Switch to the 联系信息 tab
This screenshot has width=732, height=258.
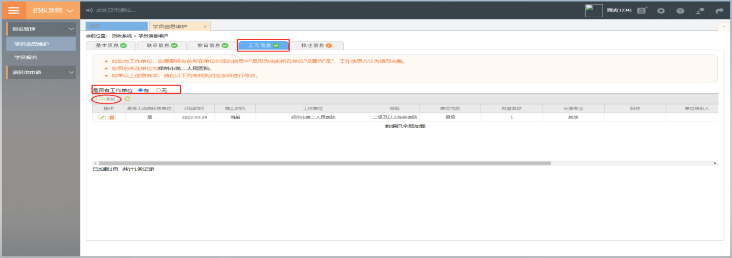pyautogui.click(x=161, y=46)
